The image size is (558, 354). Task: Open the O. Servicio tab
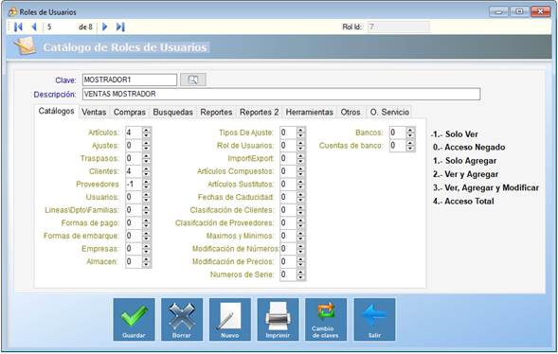389,112
